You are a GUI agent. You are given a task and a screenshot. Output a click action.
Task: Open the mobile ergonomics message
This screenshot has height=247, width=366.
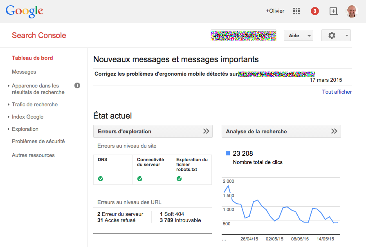point(204,74)
